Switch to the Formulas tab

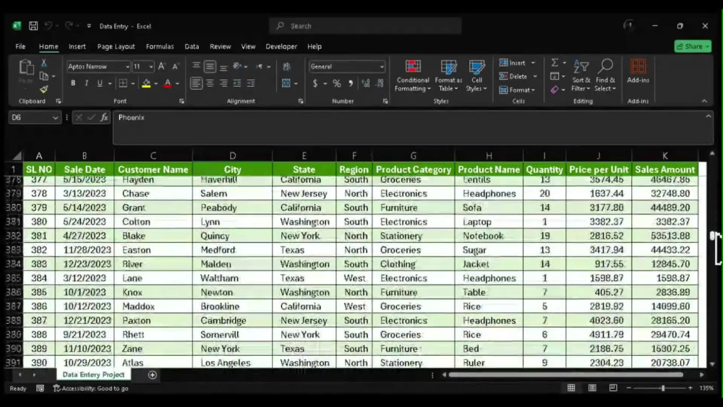pyautogui.click(x=160, y=46)
